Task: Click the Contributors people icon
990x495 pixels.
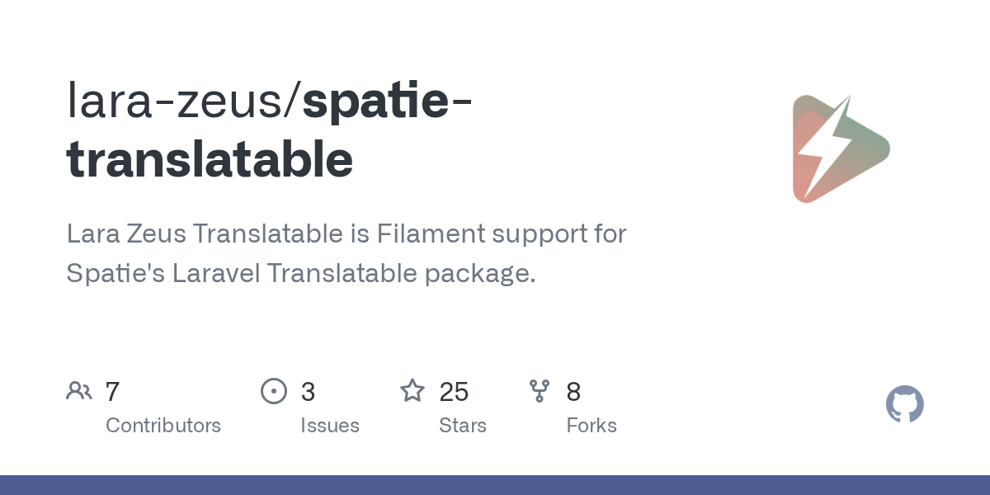Action: (79, 391)
